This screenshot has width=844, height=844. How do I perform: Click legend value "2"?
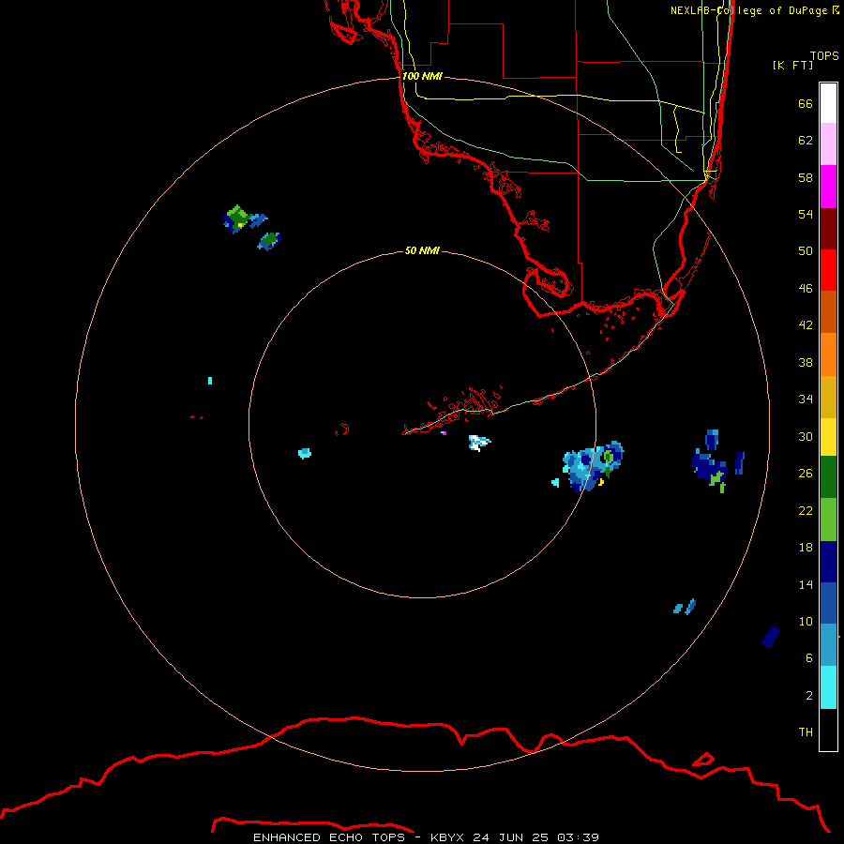pos(809,695)
